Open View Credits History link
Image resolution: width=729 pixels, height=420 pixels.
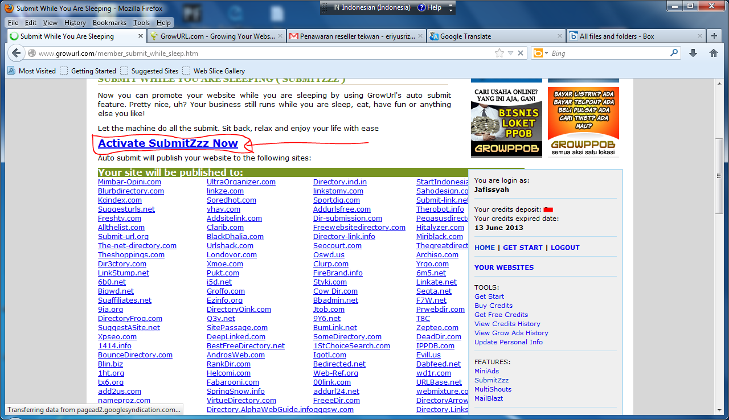tap(507, 324)
